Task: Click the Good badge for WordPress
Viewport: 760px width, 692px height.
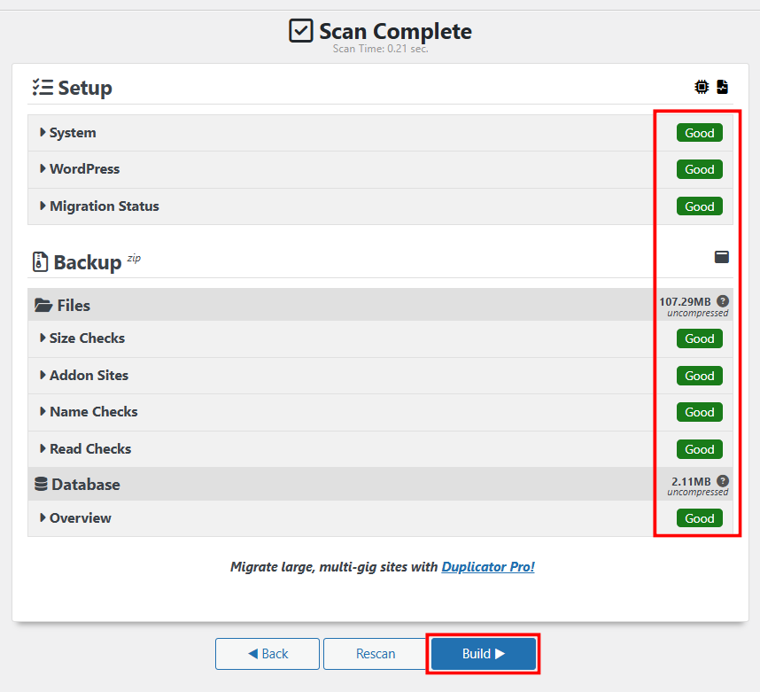Action: (x=700, y=169)
